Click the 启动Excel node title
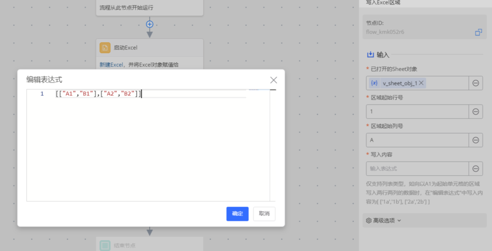This screenshot has height=251, width=492. tap(126, 48)
